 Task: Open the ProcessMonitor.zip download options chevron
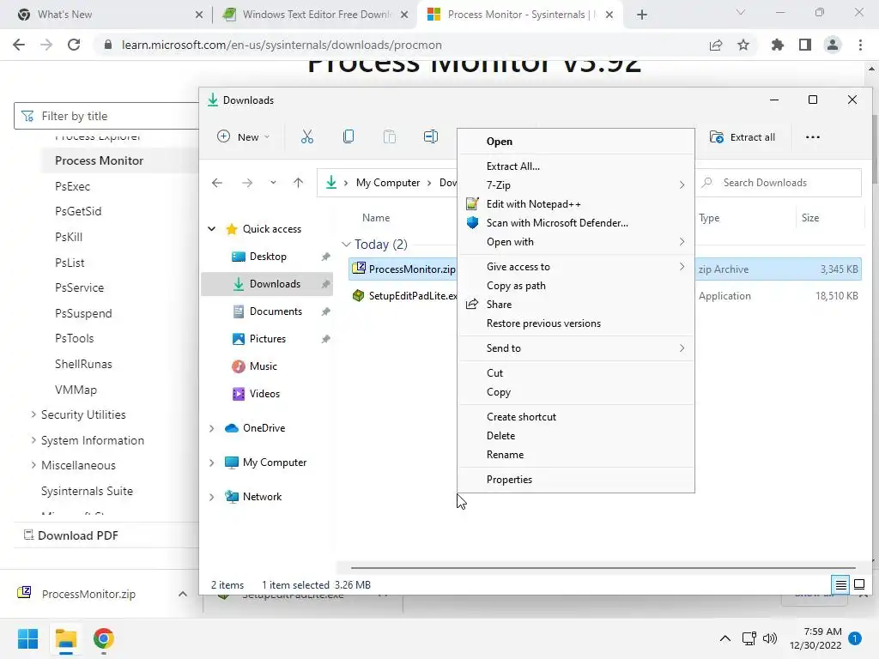[x=183, y=594]
